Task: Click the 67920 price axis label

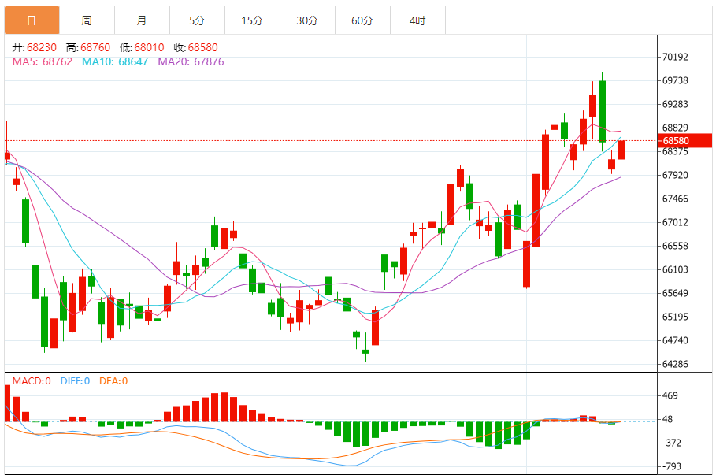Action: tap(675, 175)
